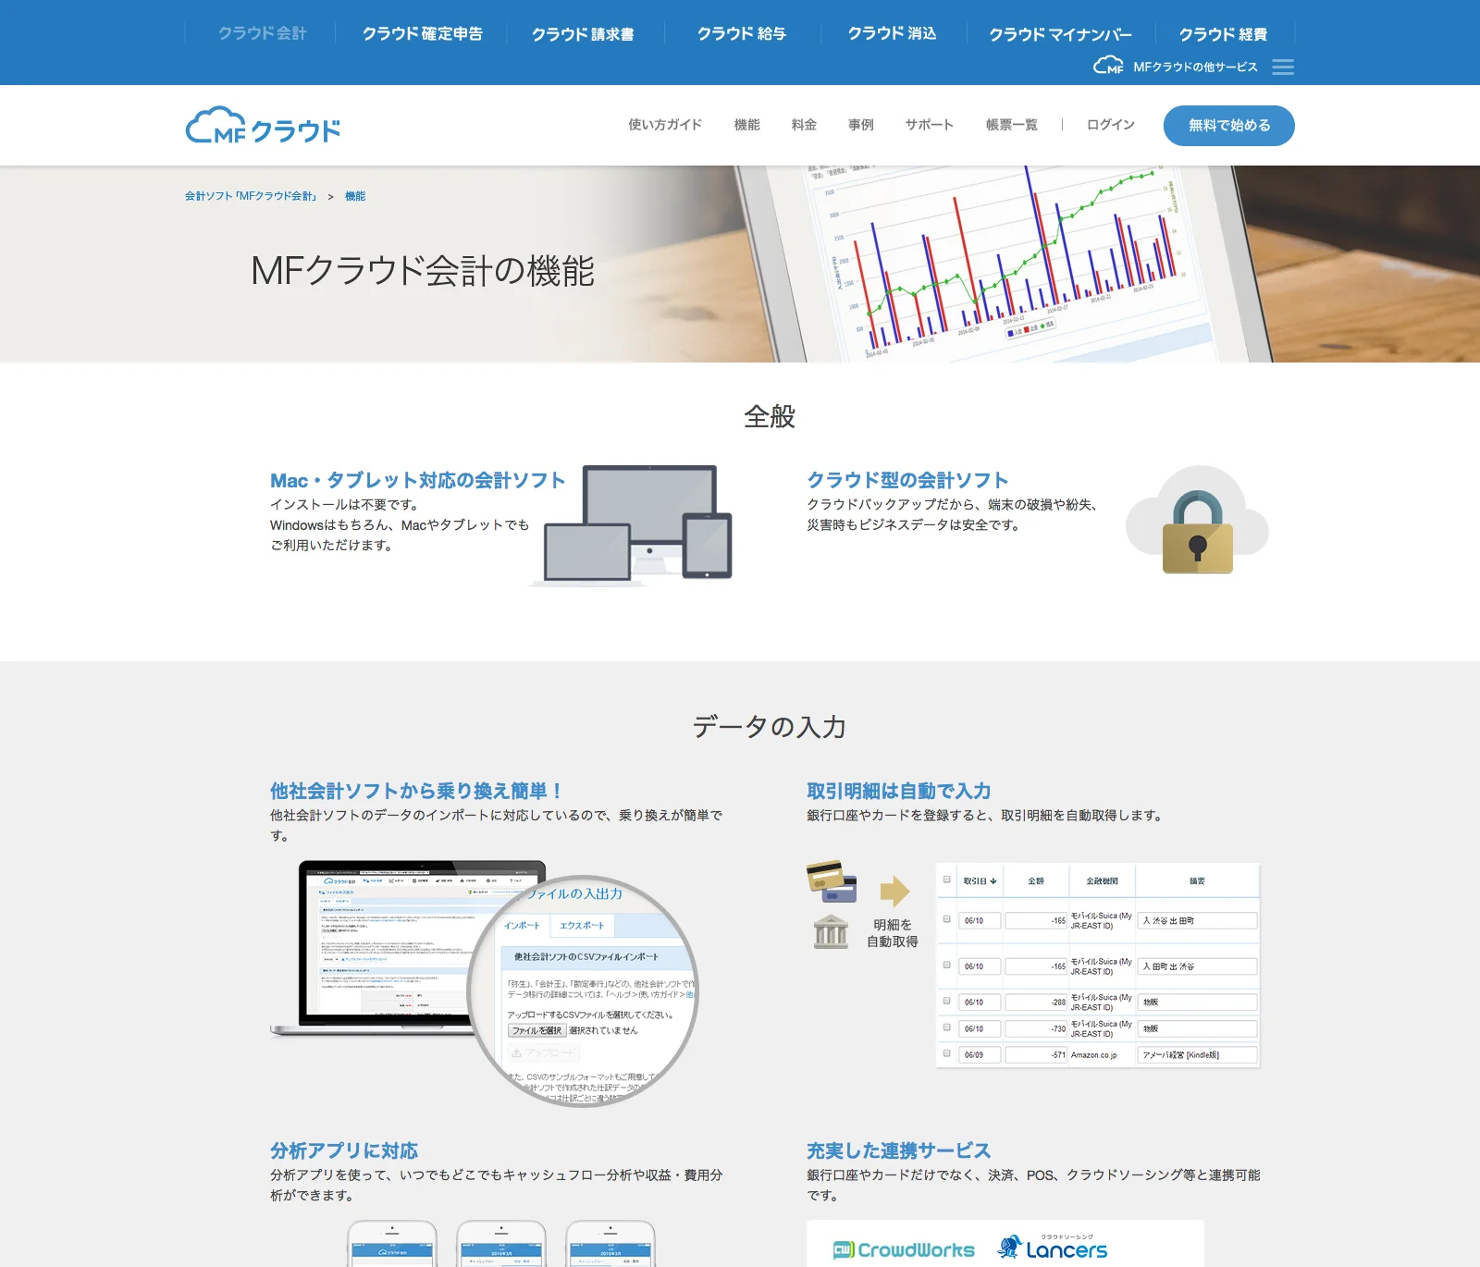
Task: Check the 06/10 row with amount -730
Action: (946, 1027)
